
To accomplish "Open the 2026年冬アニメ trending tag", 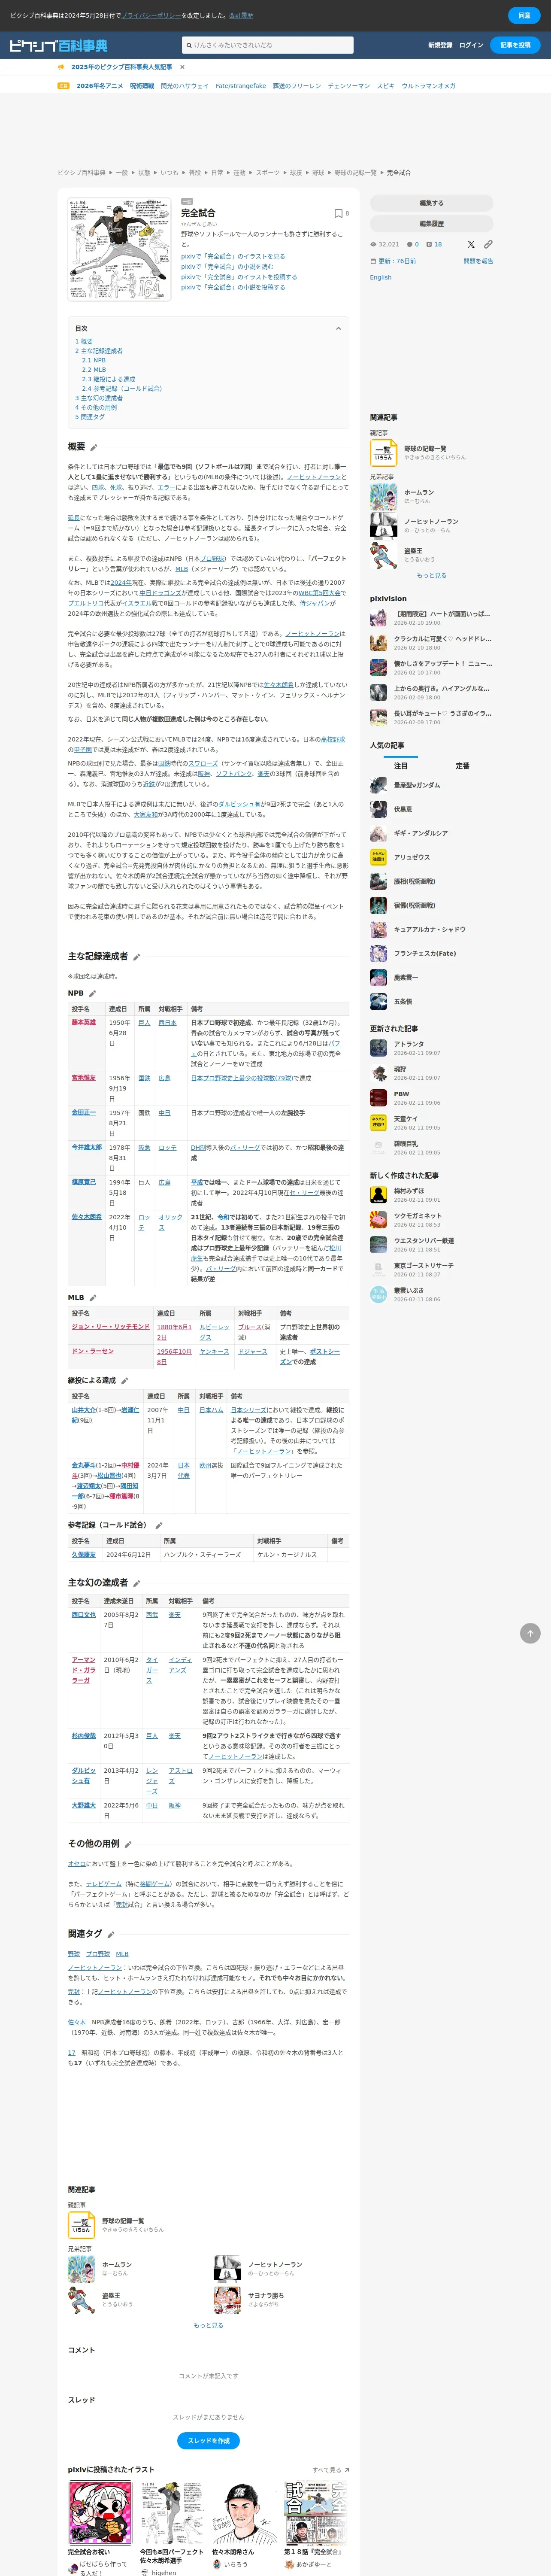I will [100, 86].
